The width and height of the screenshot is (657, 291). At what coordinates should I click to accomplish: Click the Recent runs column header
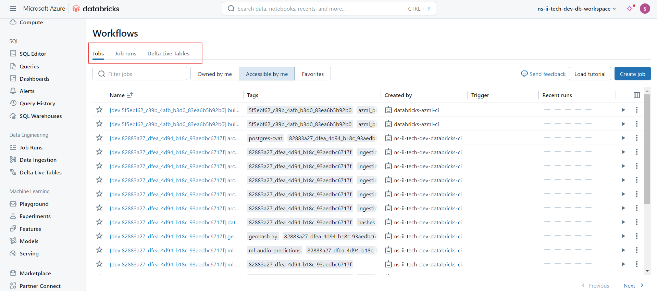click(557, 95)
